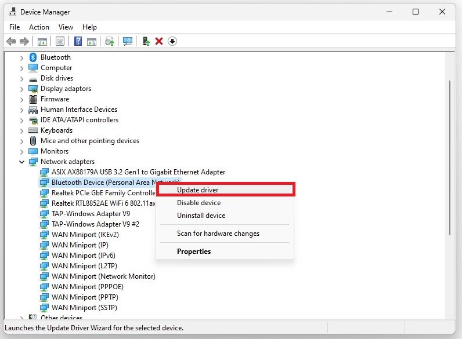This screenshot has width=462, height=339.
Task: Choose Disable device in the context menu
Action: point(225,203)
